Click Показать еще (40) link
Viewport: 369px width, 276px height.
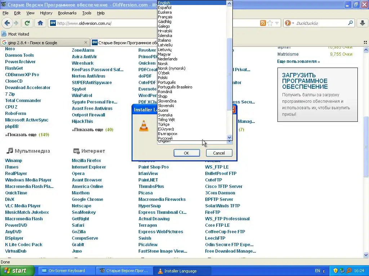point(93,129)
